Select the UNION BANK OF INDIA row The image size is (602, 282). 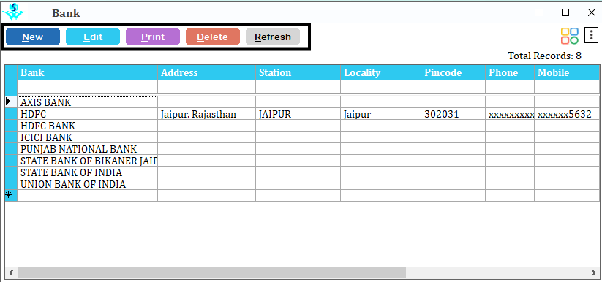88,184
